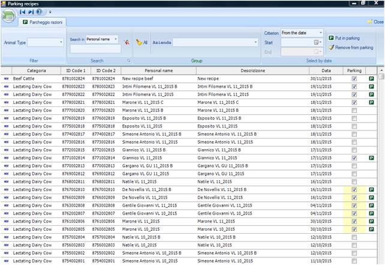Uncheck parking for Intini Filomena VL 11_2015 B
This screenshot has height=265, width=385.
point(354,87)
